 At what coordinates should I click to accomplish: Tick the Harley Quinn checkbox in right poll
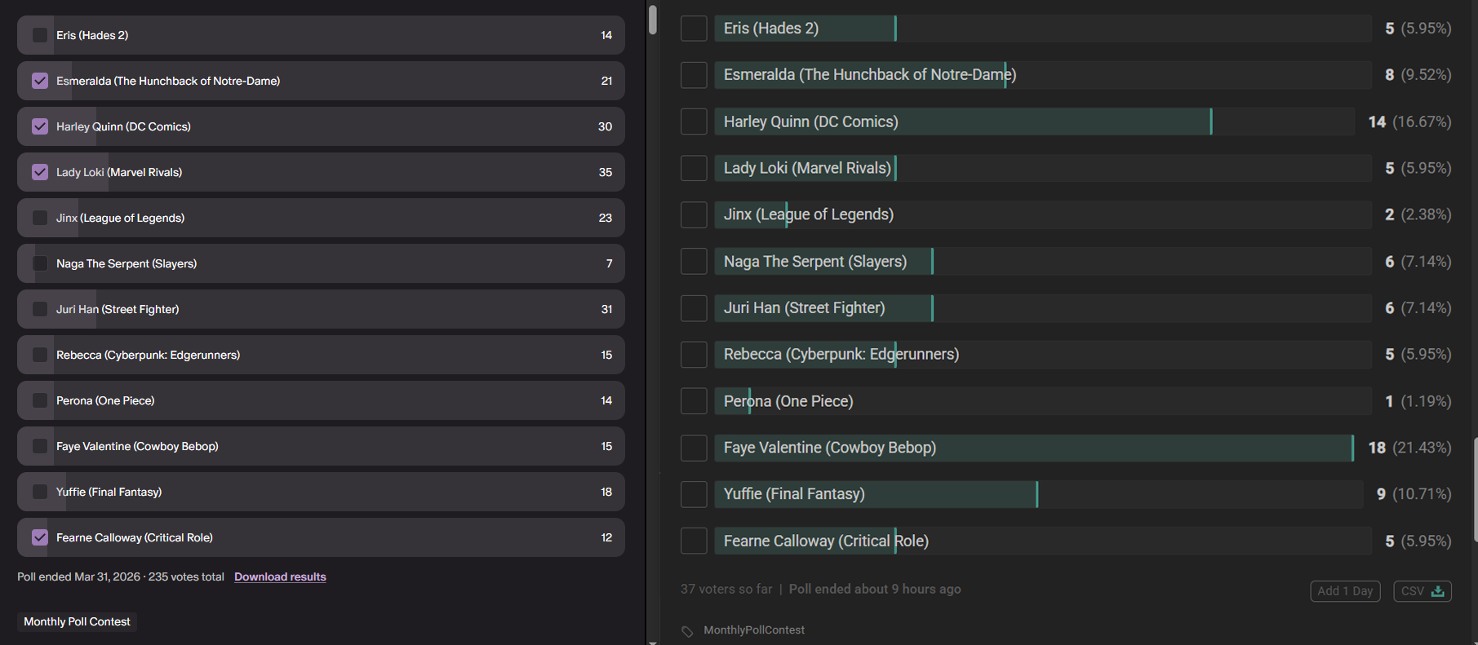coord(694,121)
